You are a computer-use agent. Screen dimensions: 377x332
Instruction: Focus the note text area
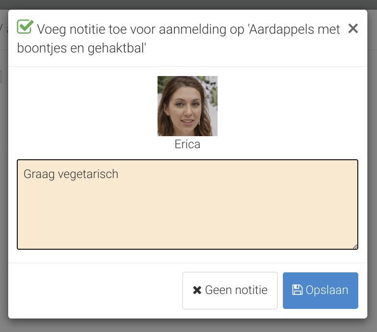click(x=187, y=204)
